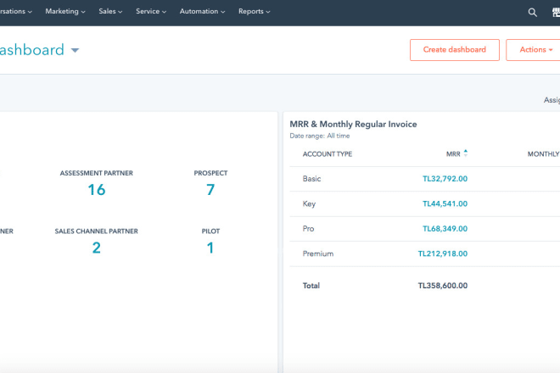560x373 pixels.
Task: Open the Service menu
Action: pyautogui.click(x=151, y=11)
